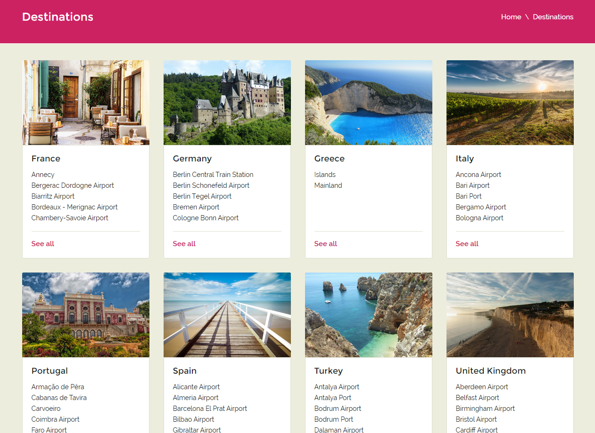Open Bologna Airport destination
The width and height of the screenshot is (595, 433).
479,218
